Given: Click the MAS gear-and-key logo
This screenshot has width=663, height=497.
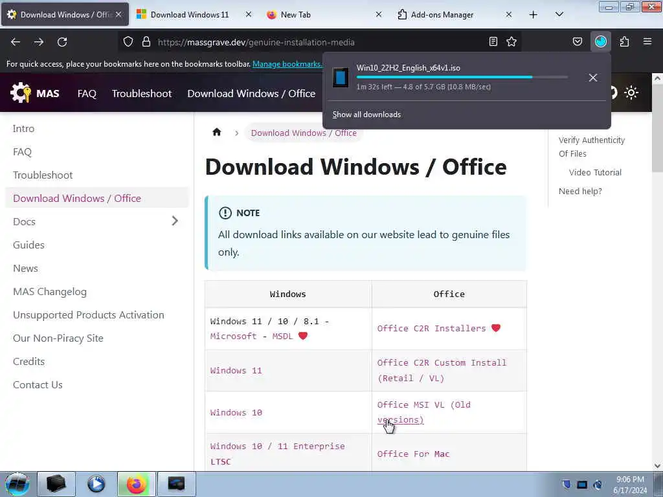Looking at the screenshot, I should coord(20,93).
